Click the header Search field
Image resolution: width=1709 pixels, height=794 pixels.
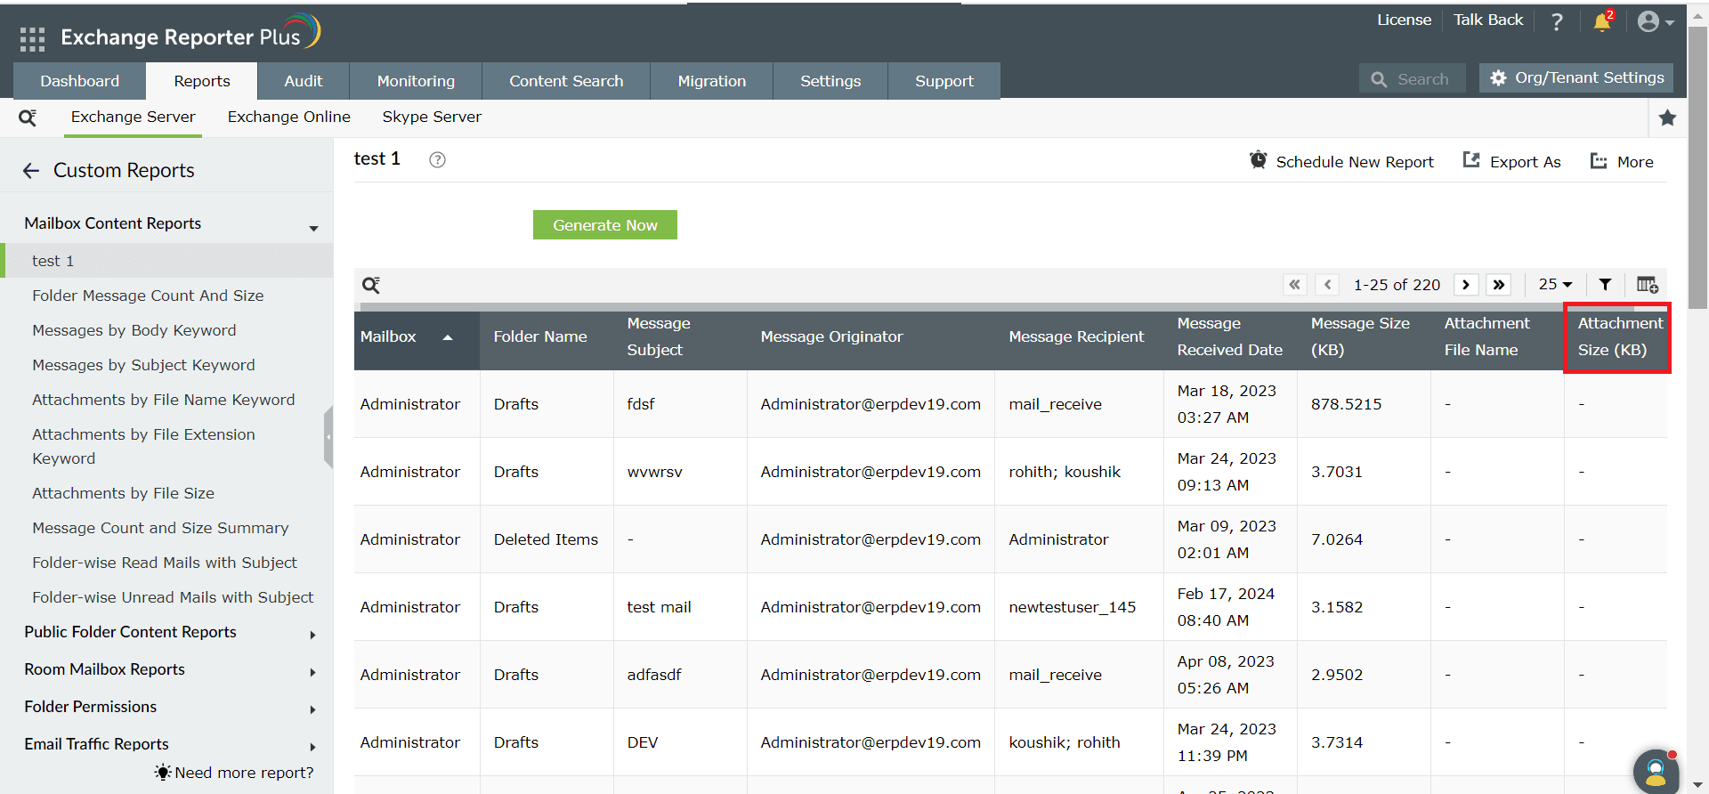(1413, 78)
